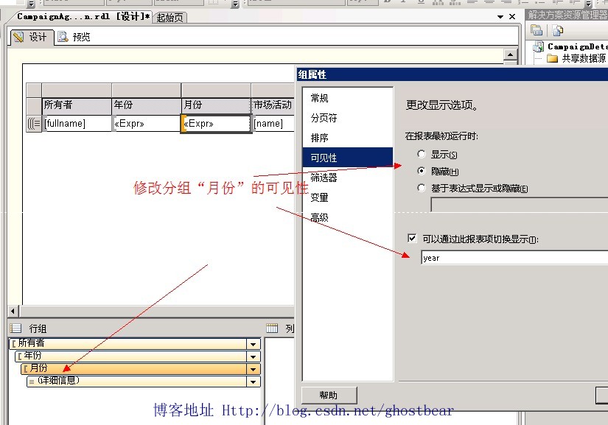Select 常规 page in group properties
The image size is (608, 425).
(x=319, y=98)
